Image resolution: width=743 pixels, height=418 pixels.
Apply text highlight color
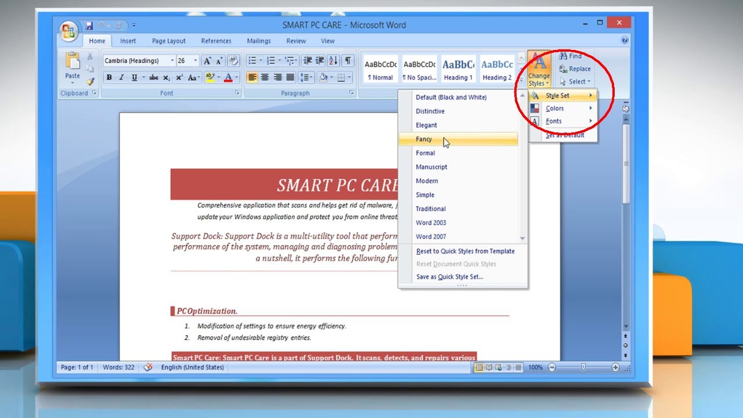[x=210, y=77]
